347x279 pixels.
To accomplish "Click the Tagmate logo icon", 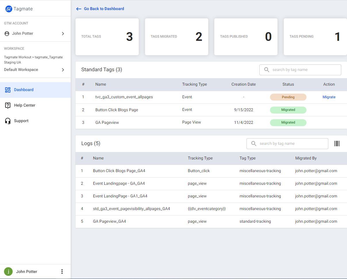I will (8, 9).
